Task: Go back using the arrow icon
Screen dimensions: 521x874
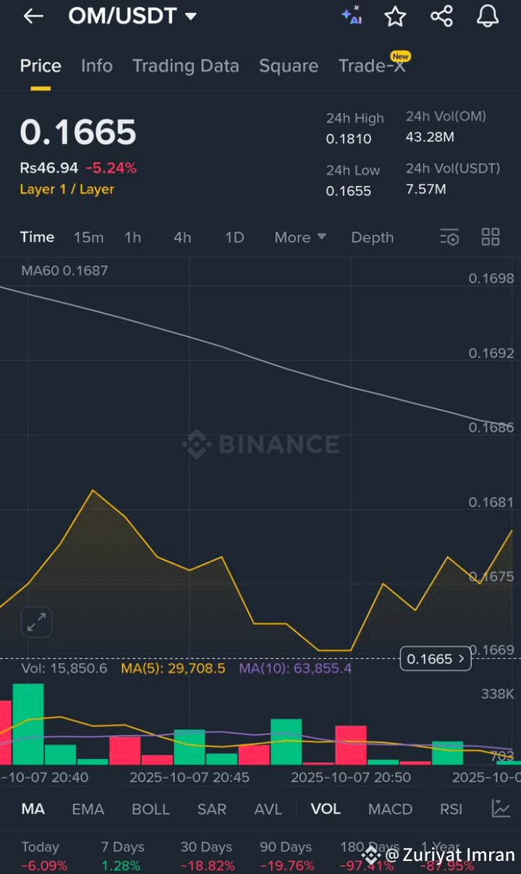Action: [x=33, y=16]
